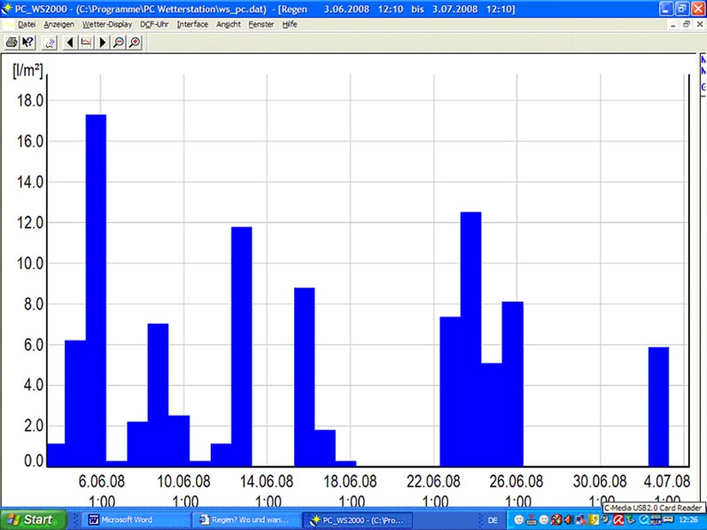Advance chart with the right arrow icon
707x530 pixels.
[102, 42]
